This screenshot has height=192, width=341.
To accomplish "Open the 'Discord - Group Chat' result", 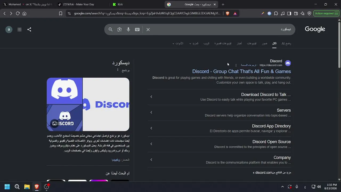I will click(x=242, y=71).
